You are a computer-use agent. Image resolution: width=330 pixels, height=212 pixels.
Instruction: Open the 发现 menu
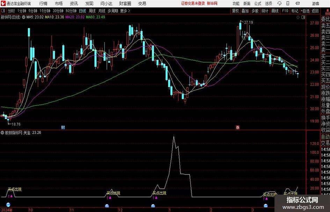click(x=89, y=3)
